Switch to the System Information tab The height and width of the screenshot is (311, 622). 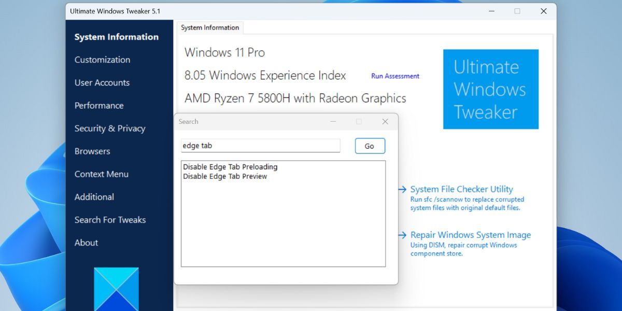point(209,27)
